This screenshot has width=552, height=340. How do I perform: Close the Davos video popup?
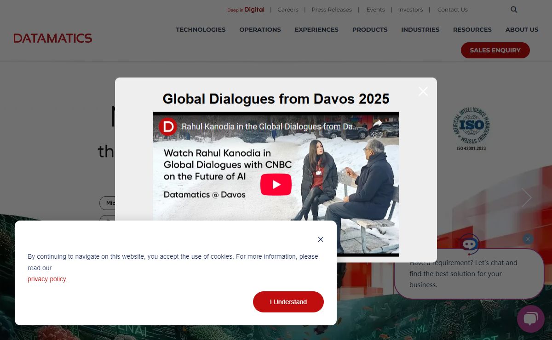tap(423, 91)
